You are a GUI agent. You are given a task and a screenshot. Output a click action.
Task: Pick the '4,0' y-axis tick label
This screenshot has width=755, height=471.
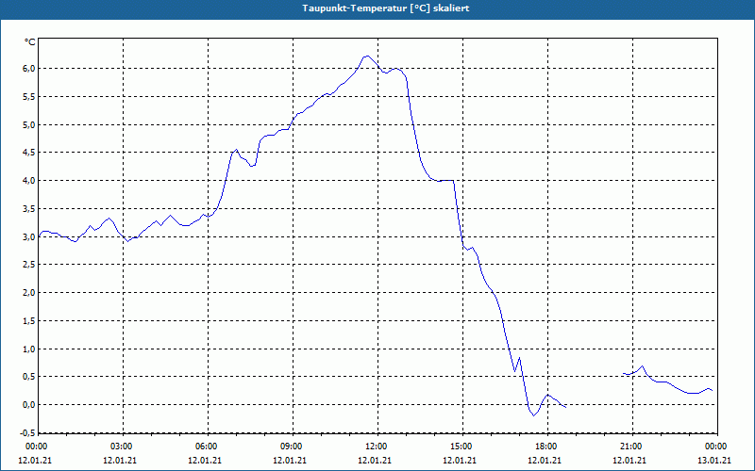point(29,181)
